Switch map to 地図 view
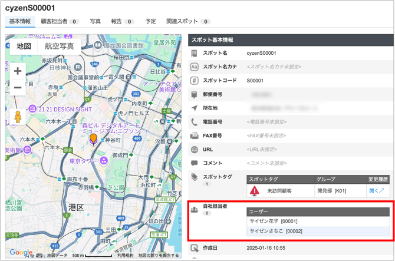The height and width of the screenshot is (261, 395). 24,46
